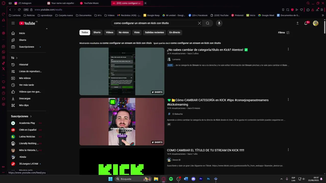This screenshot has width=326, height=183.
Task: Open options menu for Devon Bl's video
Action: (288, 150)
